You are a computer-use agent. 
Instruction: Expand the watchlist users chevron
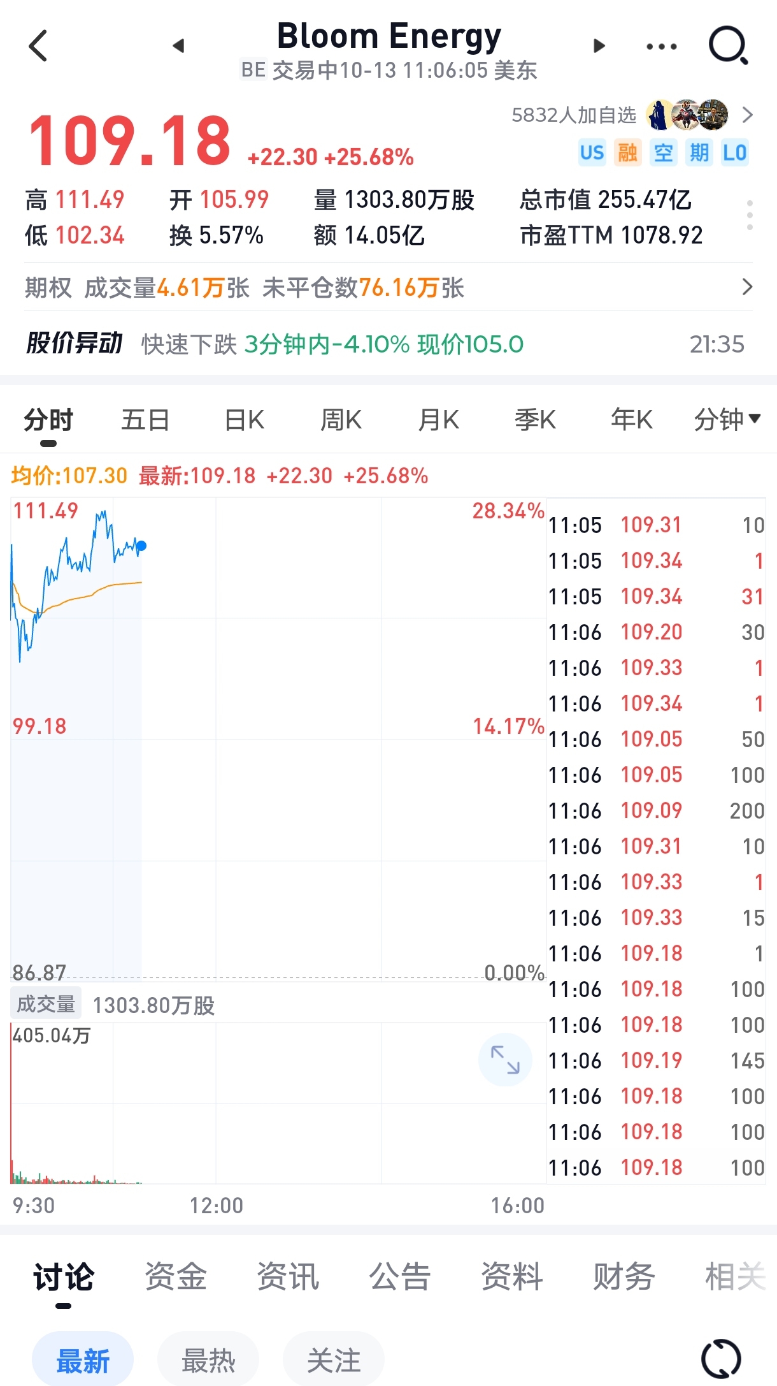coord(748,115)
